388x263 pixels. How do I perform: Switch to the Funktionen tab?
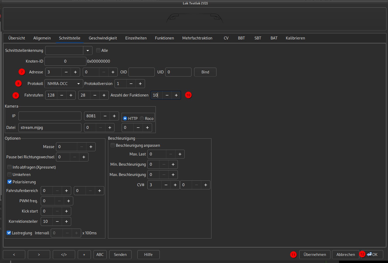[x=164, y=38]
